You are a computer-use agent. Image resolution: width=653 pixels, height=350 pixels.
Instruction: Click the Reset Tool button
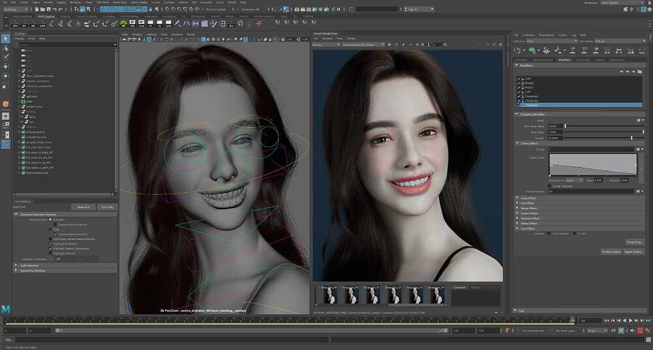click(x=84, y=207)
